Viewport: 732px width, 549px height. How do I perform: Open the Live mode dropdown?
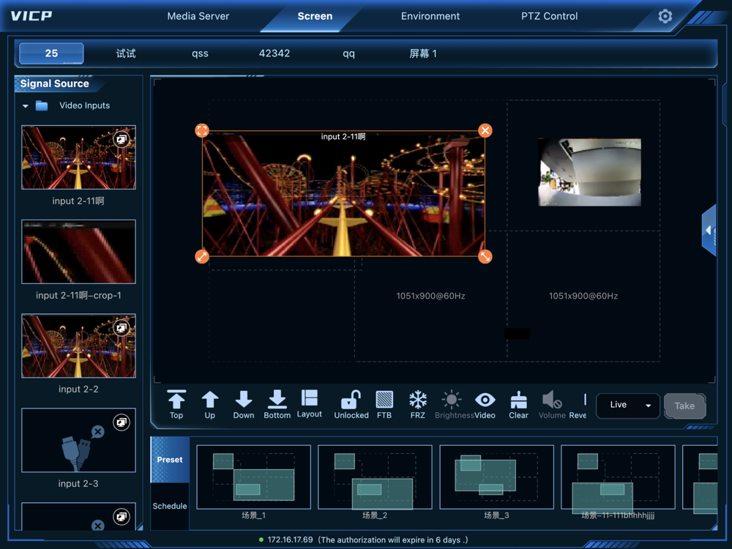tap(628, 405)
